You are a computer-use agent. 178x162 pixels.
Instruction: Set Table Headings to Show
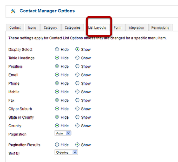(x=77, y=58)
